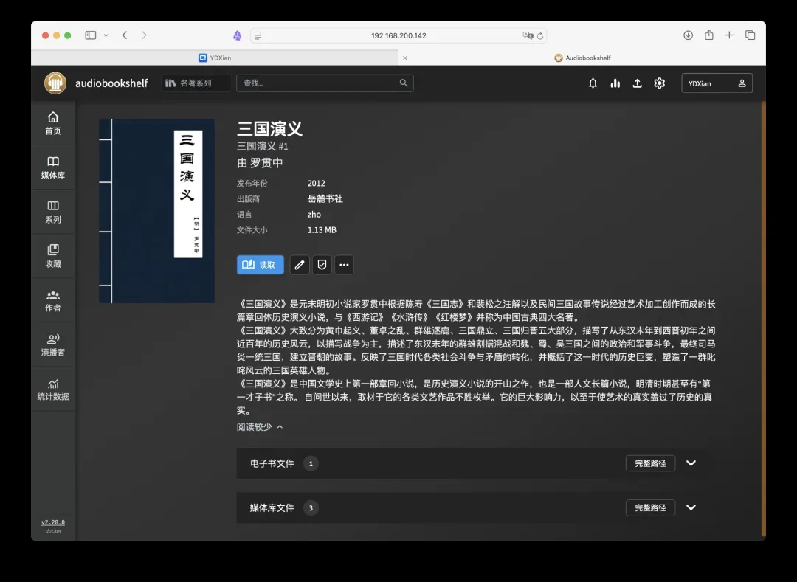Click the pencil edit button
797x582 pixels.
[299, 265]
